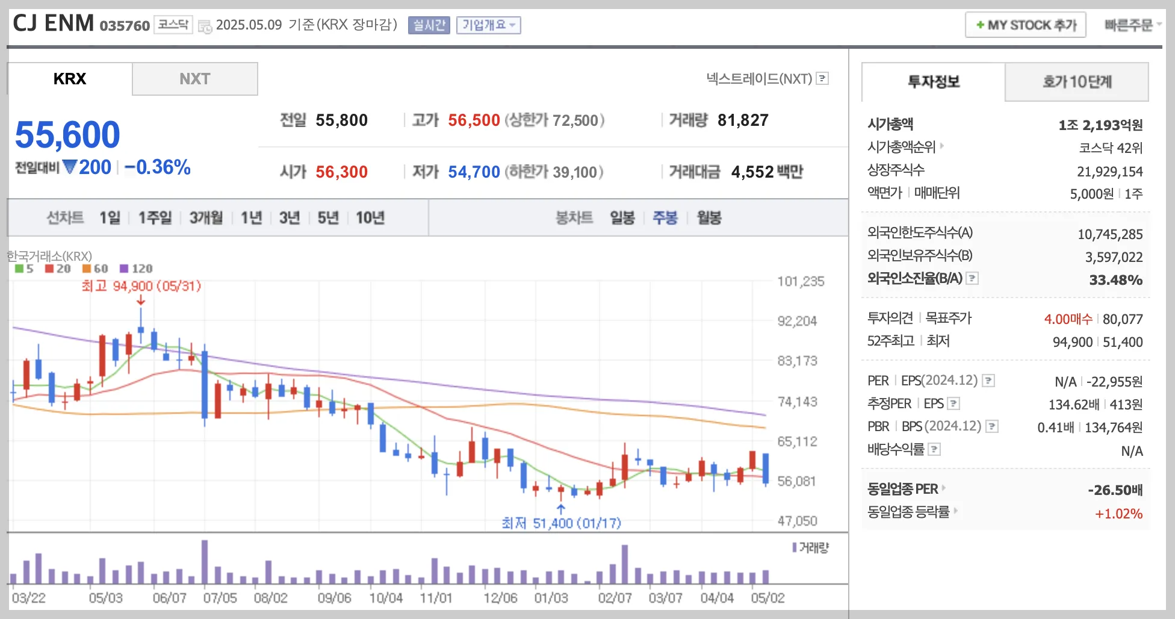Viewport: 1175px width, 619px height.
Task: Switch candle chart to 주봉
Action: pyautogui.click(x=665, y=217)
